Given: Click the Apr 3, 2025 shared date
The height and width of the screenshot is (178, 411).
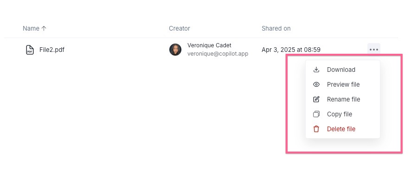Looking at the screenshot, I should (x=291, y=50).
